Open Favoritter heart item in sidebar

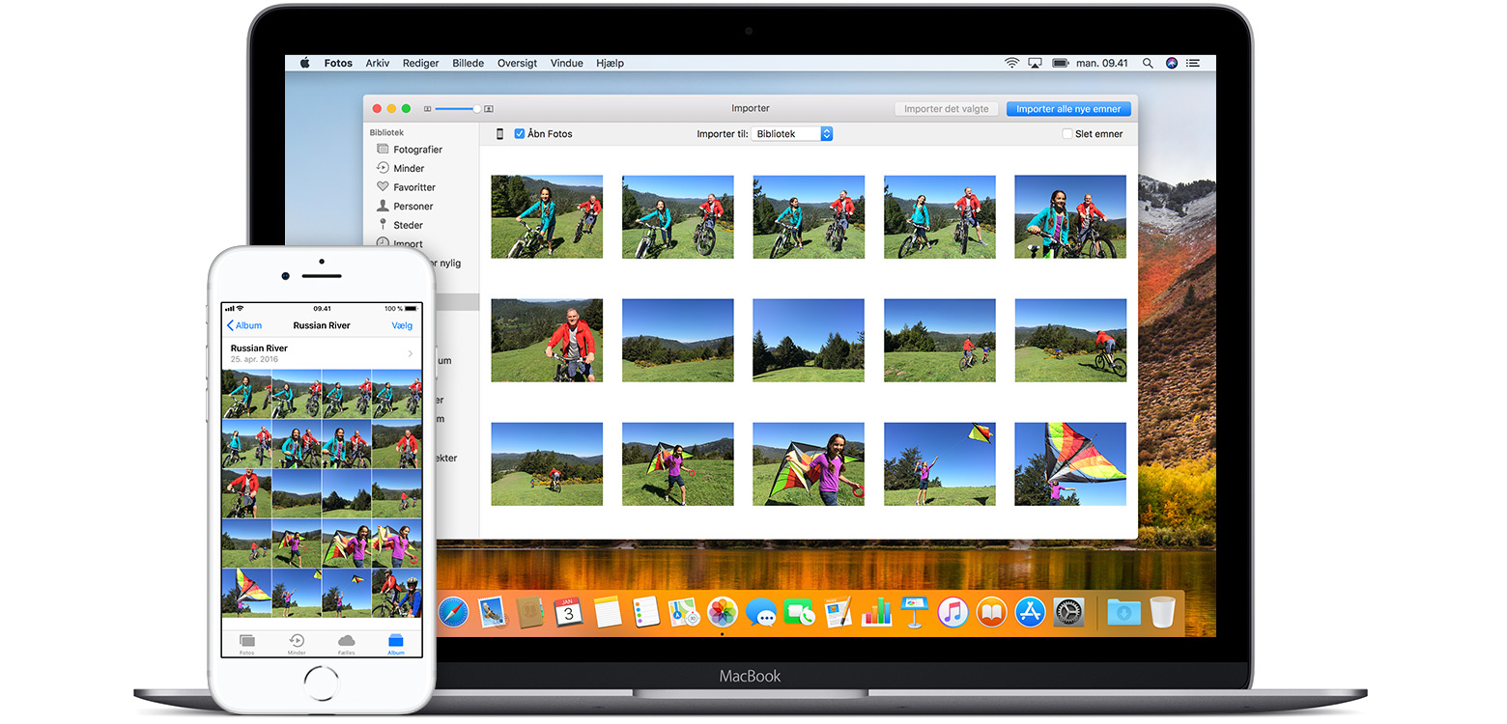pos(413,187)
